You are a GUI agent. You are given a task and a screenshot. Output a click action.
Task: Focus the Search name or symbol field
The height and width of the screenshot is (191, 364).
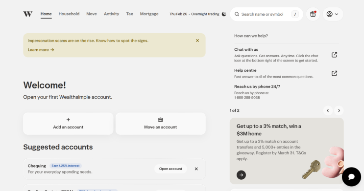(267, 14)
